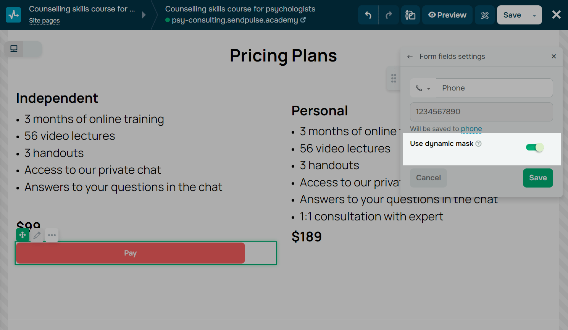Disable the Use dynamic mask toggle
This screenshot has width=568, height=330.
(535, 147)
